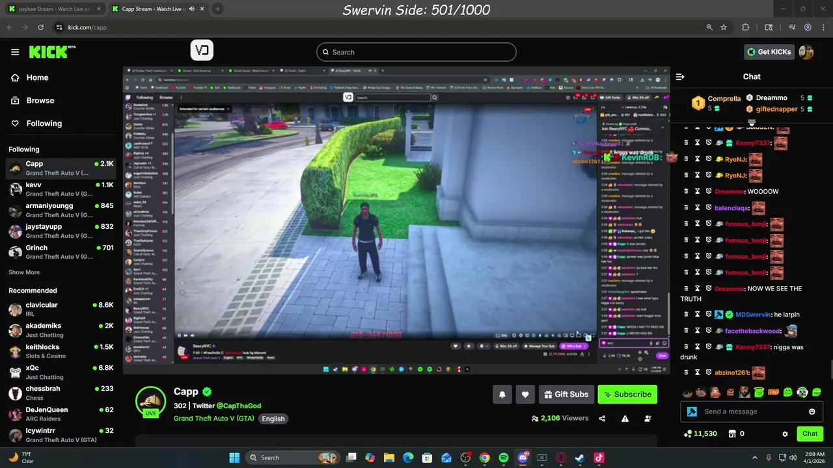Open chat settings gear icon
This screenshot has width=833, height=468.
785,434
